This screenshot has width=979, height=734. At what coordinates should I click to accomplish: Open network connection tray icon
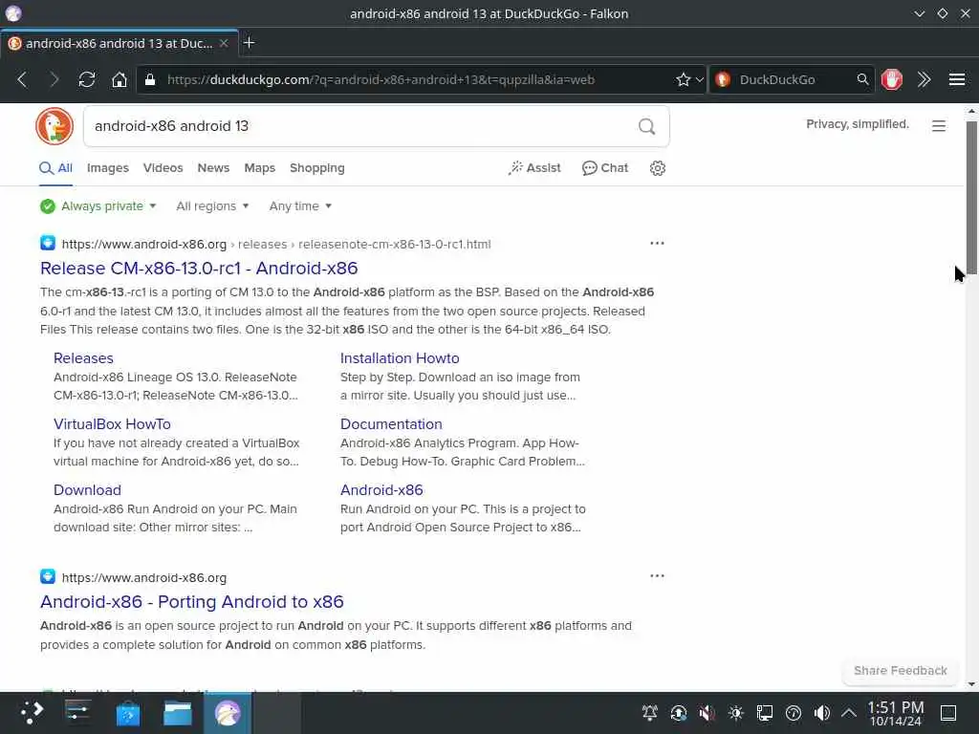click(764, 712)
